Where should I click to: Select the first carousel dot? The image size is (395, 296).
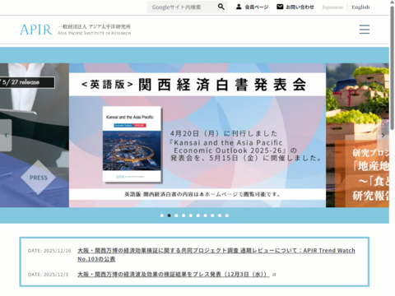[x=162, y=215]
